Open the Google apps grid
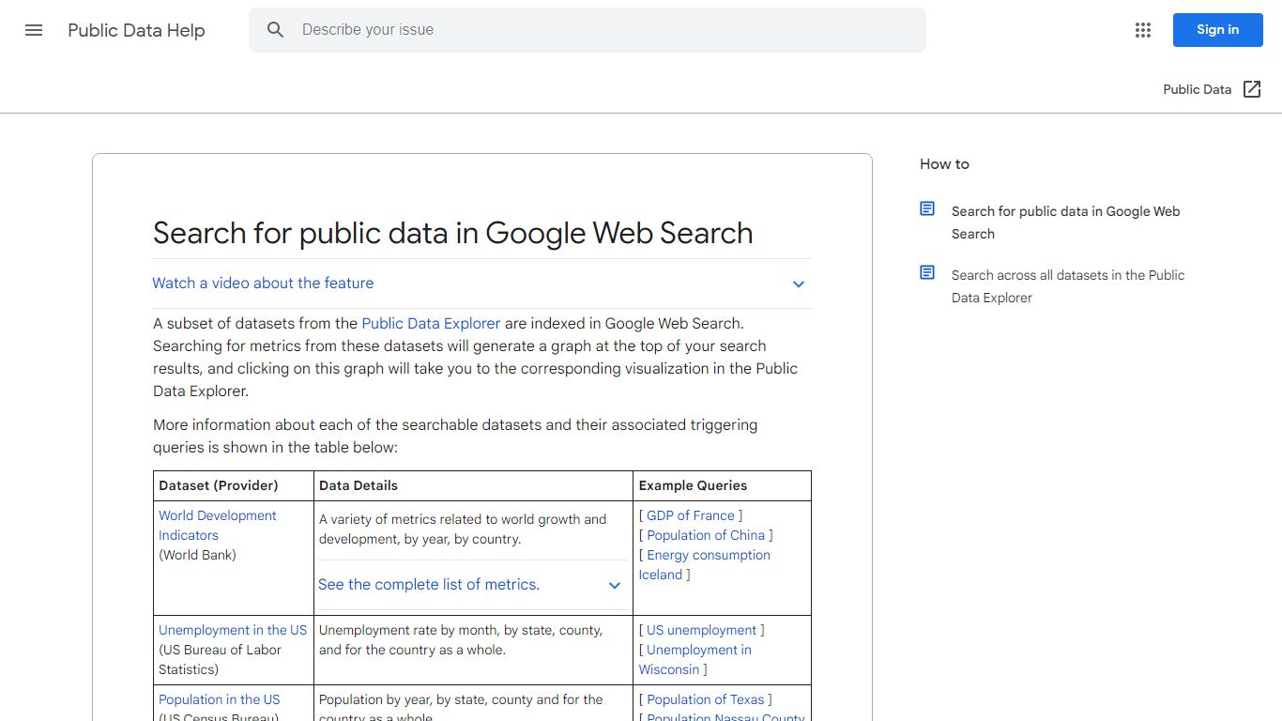This screenshot has width=1282, height=721. 1142,30
